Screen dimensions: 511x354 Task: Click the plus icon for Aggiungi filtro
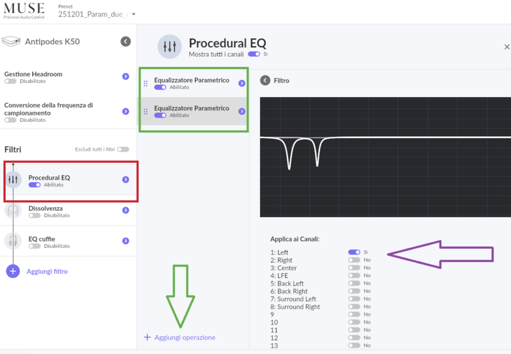click(13, 271)
